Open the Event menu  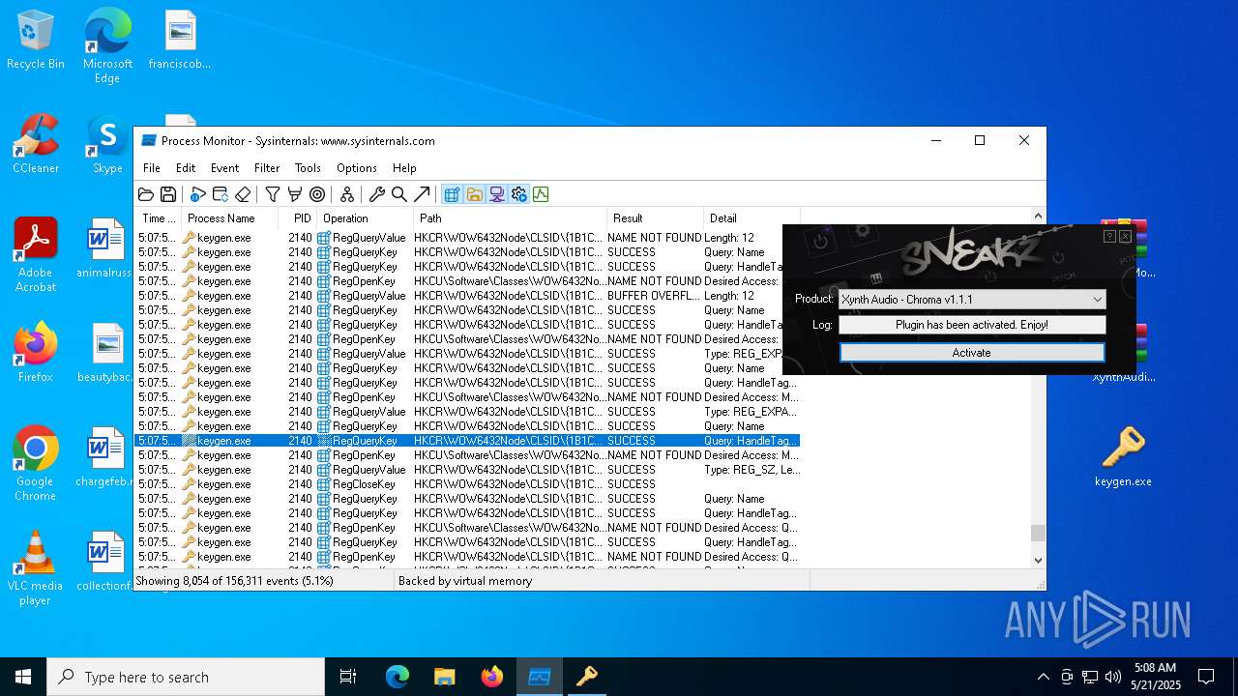click(224, 168)
